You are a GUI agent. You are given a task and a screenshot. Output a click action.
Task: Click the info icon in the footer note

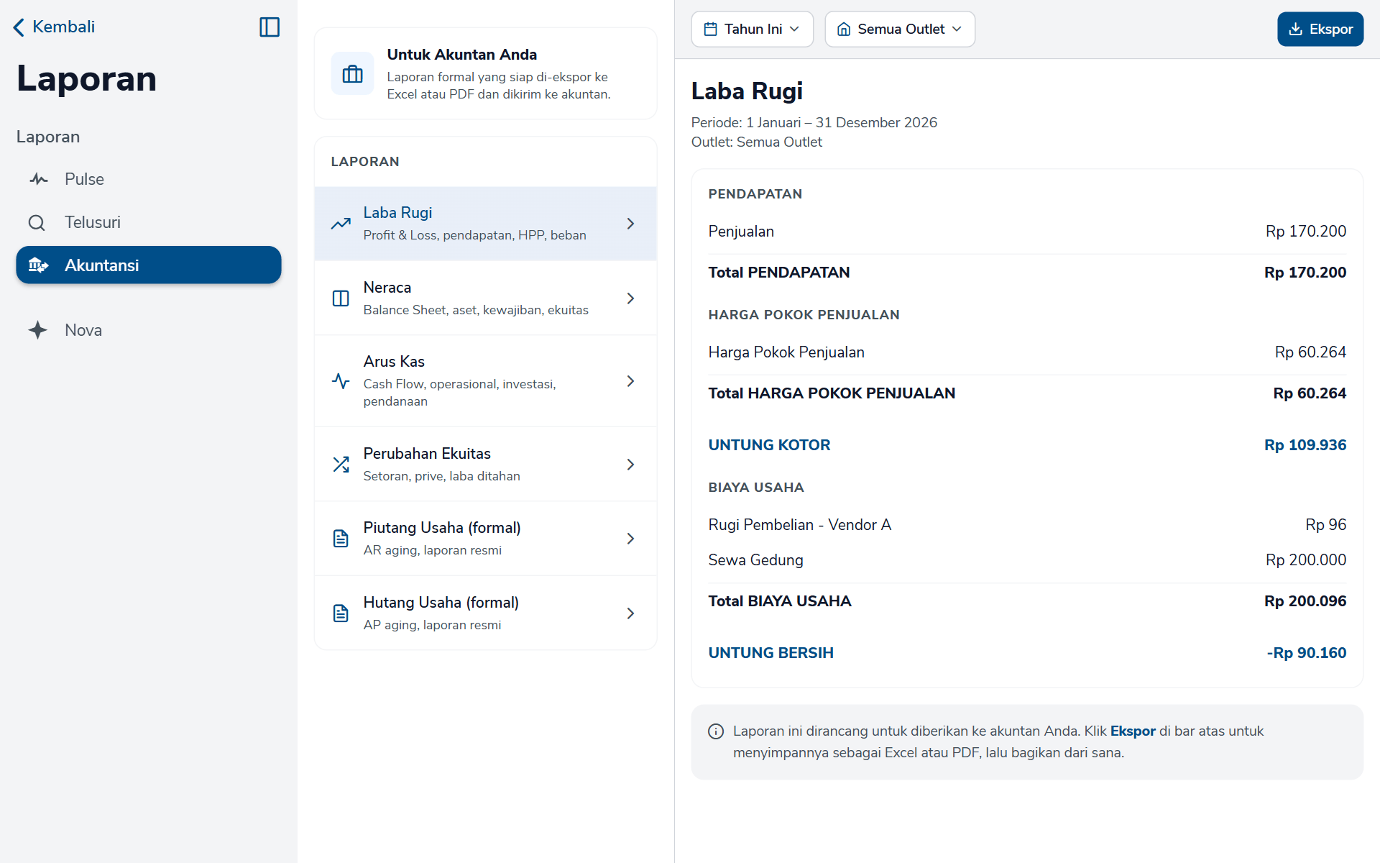pyautogui.click(x=716, y=731)
